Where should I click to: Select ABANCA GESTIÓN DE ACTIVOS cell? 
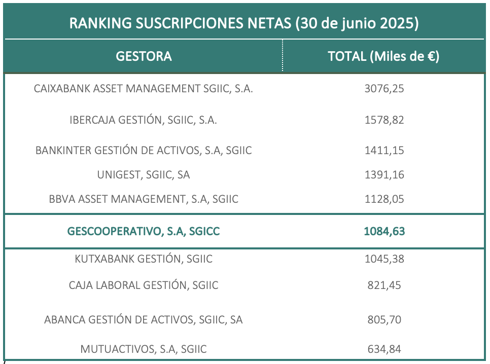(x=144, y=320)
